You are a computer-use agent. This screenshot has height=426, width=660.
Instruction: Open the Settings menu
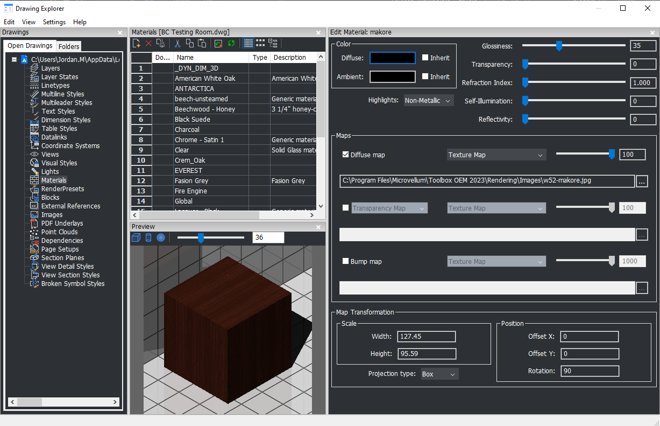click(x=54, y=22)
